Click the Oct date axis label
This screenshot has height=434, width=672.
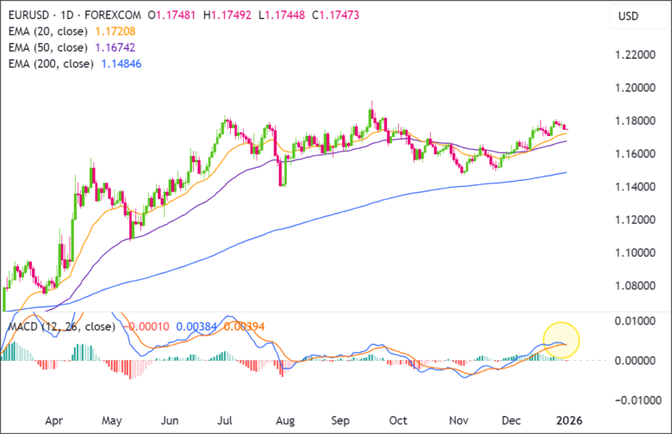coord(398,421)
